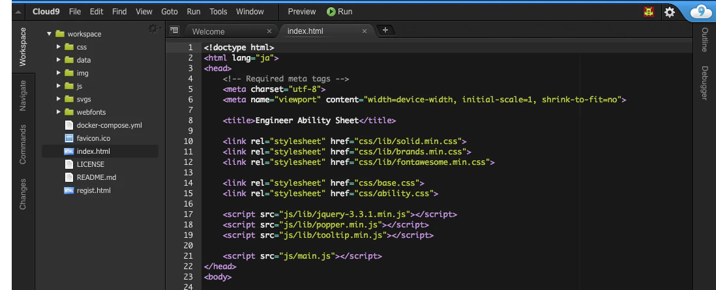This screenshot has height=290, width=716.
Task: Select the img folder icon
Action: pos(69,72)
